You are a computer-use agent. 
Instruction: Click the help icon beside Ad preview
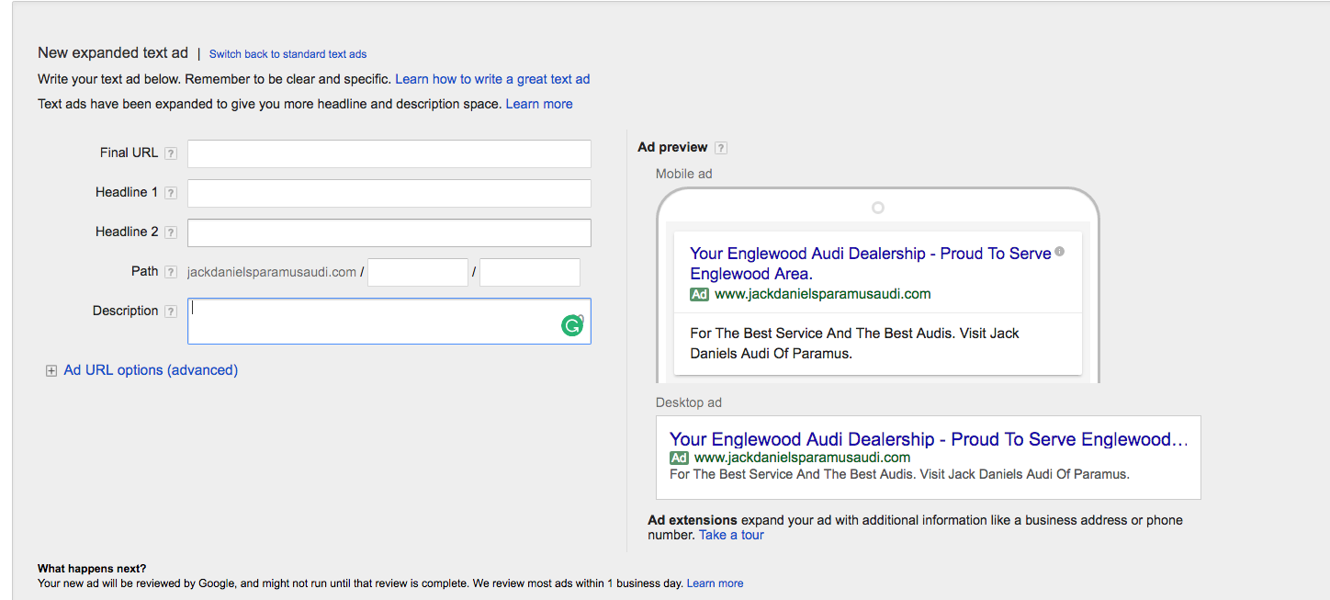point(721,148)
